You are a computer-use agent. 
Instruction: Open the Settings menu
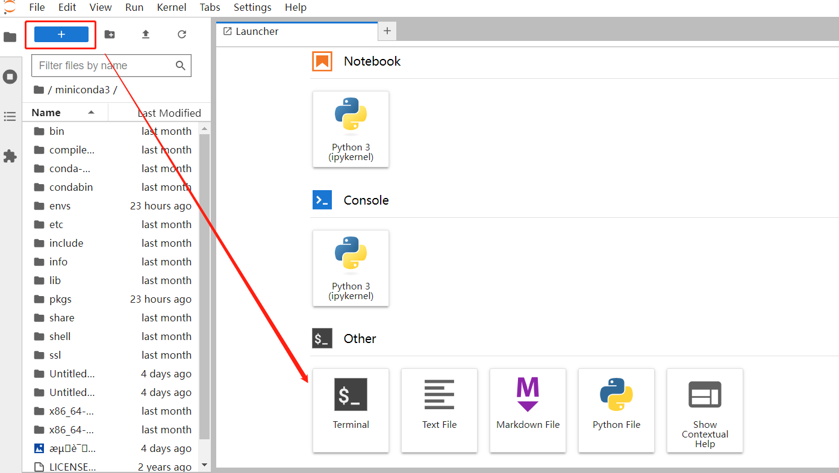pyautogui.click(x=252, y=7)
